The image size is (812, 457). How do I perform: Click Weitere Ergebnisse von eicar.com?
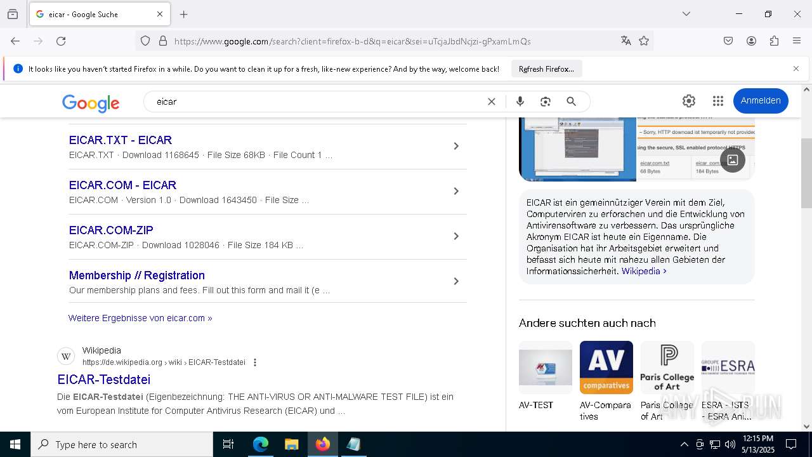(x=140, y=318)
